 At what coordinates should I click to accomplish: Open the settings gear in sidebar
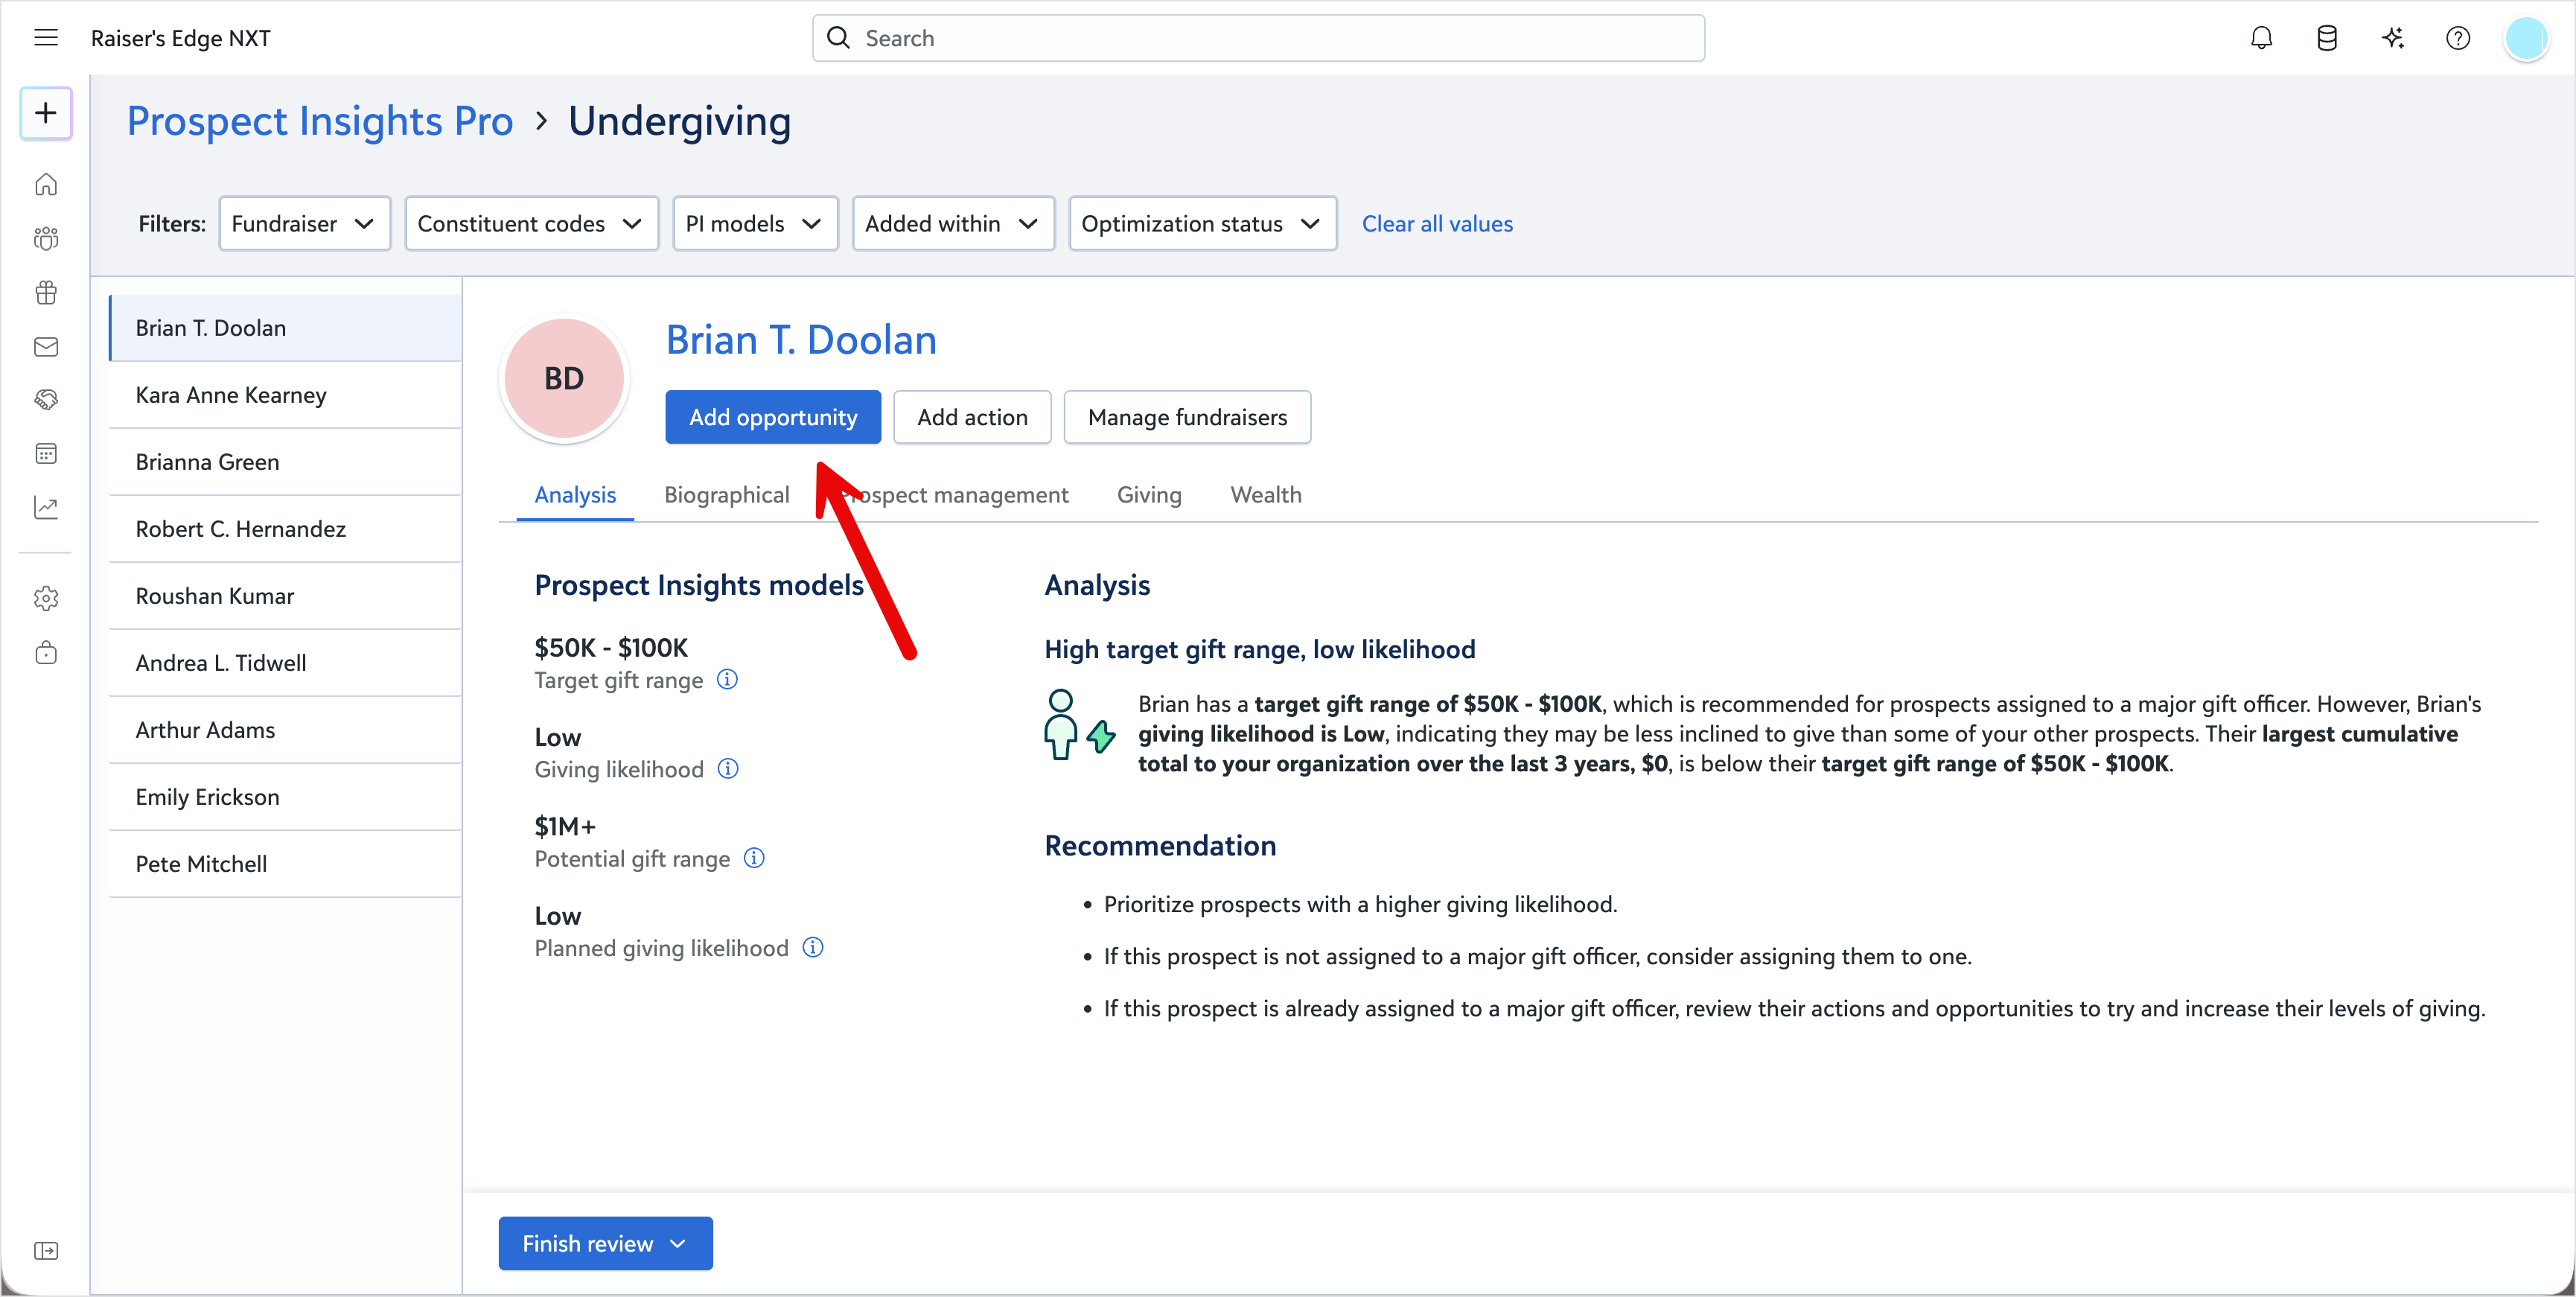click(46, 599)
